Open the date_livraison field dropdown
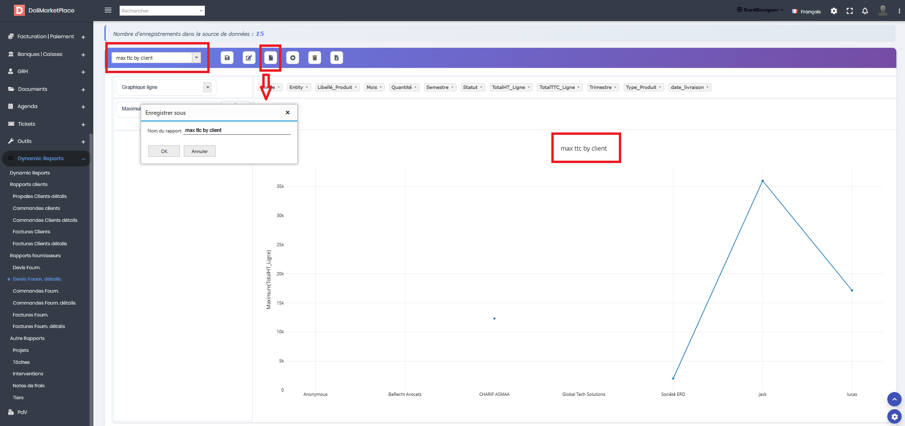 pos(690,87)
